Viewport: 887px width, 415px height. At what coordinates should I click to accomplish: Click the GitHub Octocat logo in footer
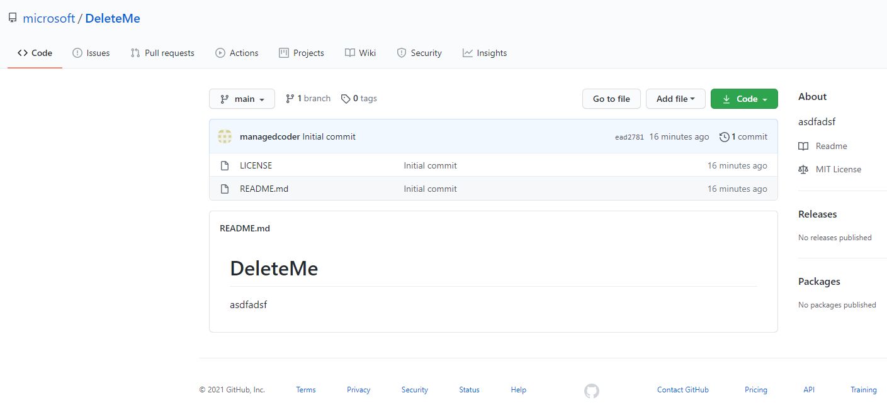(x=592, y=391)
